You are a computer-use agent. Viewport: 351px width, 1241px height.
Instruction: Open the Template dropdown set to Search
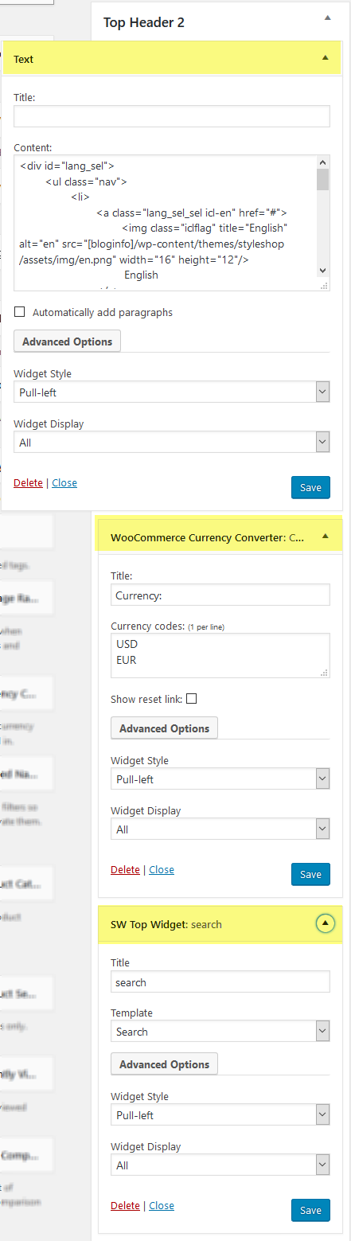click(220, 1032)
